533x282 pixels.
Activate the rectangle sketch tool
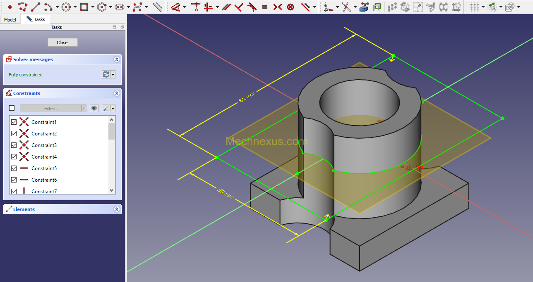coord(84,7)
